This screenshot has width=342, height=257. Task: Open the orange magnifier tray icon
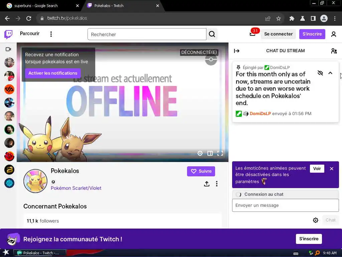point(317,253)
